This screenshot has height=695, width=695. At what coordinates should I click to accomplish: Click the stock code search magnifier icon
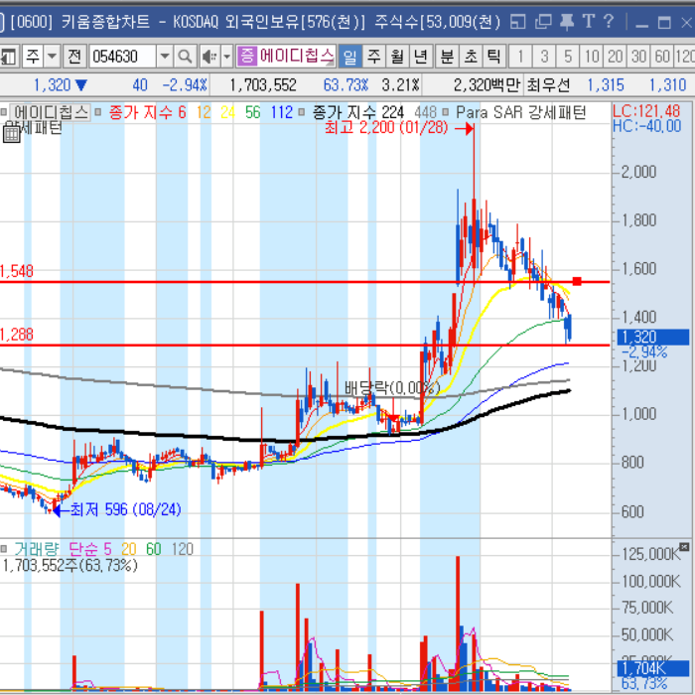[185, 57]
